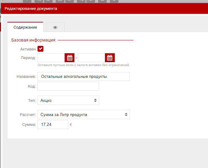This screenshot has height=168, width=208.
Task: Click the period start date field
Action: [51, 58]
